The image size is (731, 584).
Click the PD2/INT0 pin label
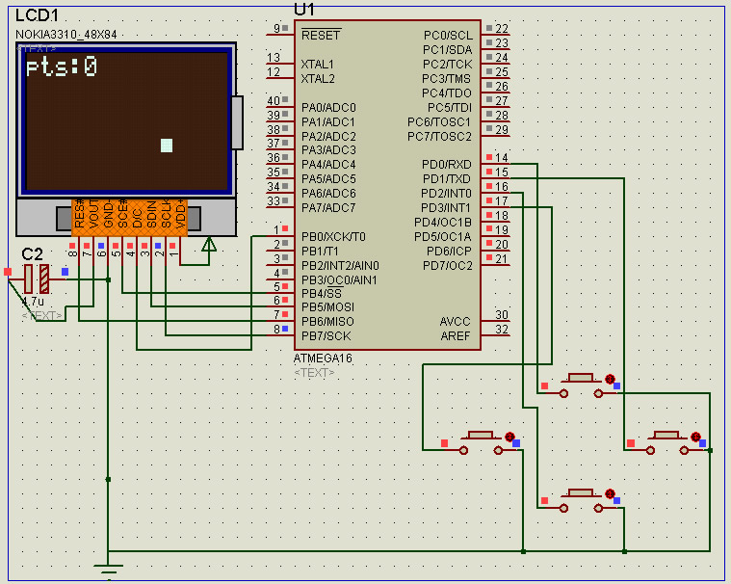point(446,193)
